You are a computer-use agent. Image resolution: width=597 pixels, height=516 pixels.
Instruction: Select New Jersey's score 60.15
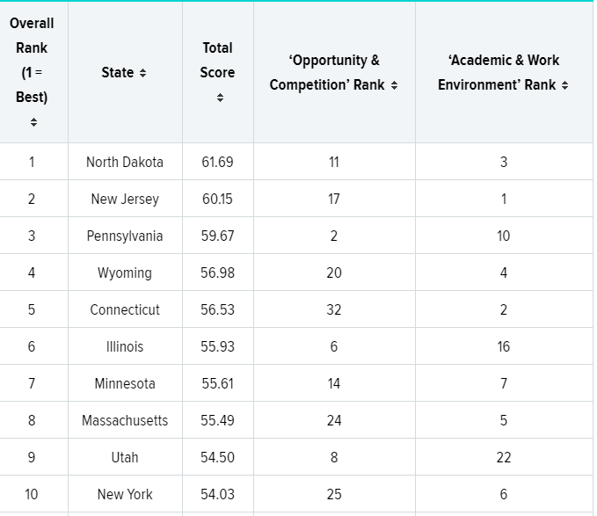[x=217, y=199]
